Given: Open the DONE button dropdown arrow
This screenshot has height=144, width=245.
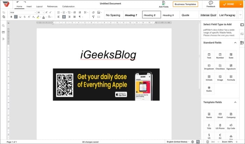Looking at the screenshot, I should 241,4.
